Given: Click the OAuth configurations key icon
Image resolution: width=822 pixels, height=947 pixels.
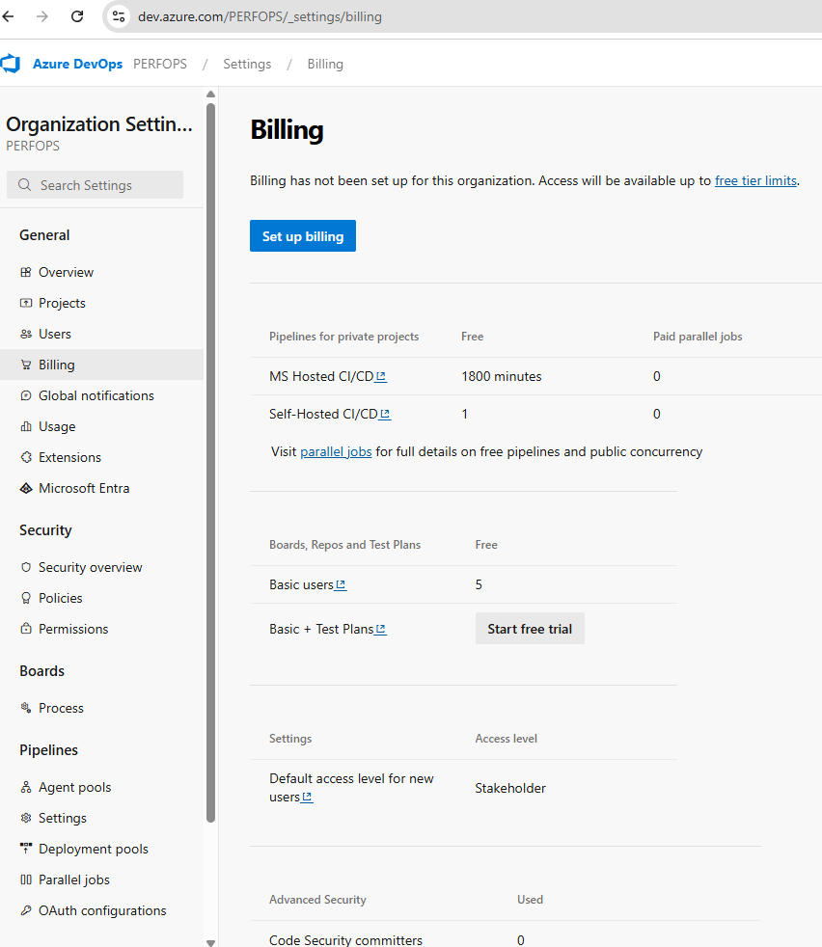Looking at the screenshot, I should (25, 909).
